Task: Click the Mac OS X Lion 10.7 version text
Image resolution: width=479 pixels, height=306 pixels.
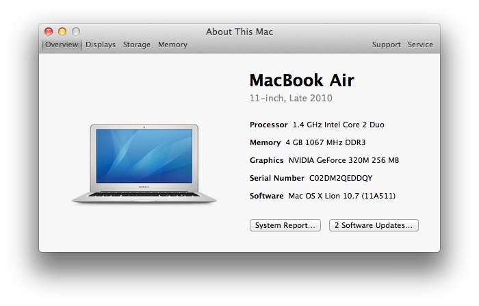Action: tap(341, 196)
